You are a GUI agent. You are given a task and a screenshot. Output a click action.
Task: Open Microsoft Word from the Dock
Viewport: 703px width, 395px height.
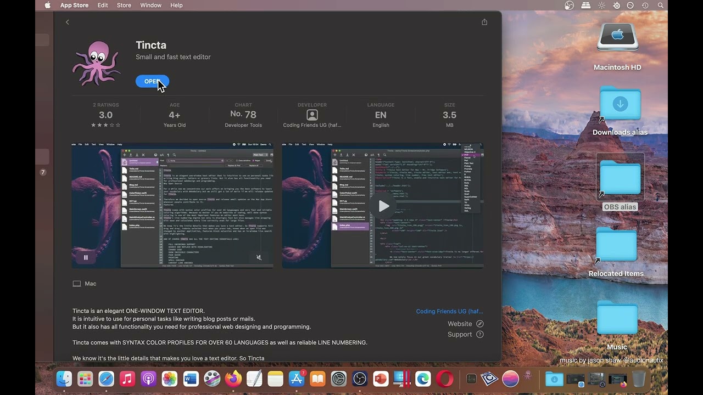(191, 379)
